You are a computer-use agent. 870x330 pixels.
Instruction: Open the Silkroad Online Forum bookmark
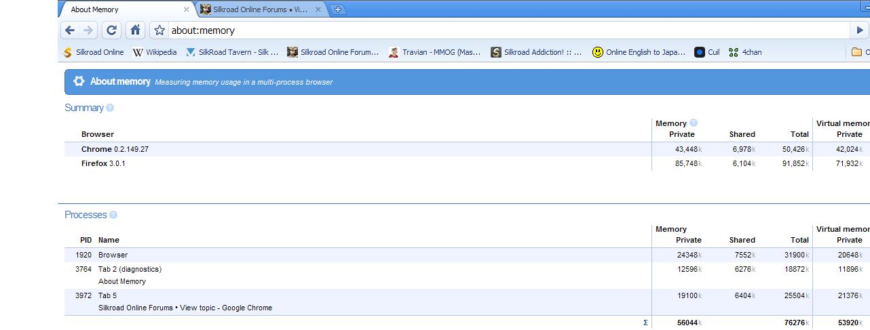click(333, 52)
